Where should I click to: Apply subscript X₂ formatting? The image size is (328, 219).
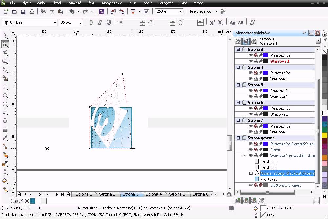(x=221, y=23)
